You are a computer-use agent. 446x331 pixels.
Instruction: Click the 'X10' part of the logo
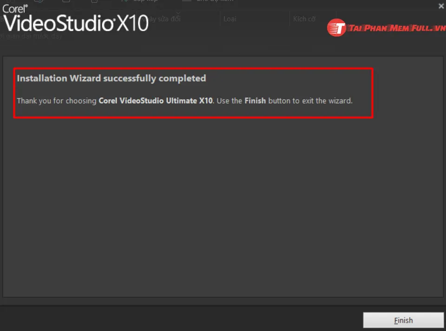pos(132,23)
